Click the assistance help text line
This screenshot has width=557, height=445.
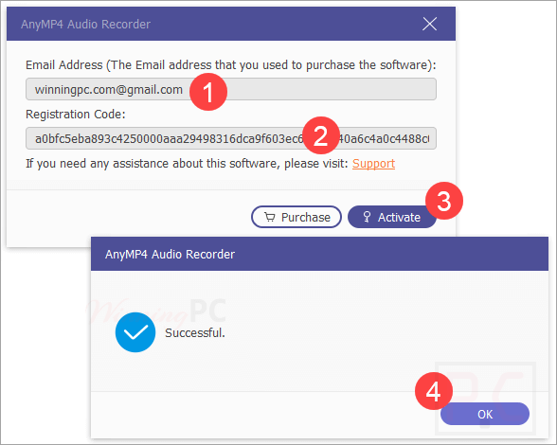[187, 164]
